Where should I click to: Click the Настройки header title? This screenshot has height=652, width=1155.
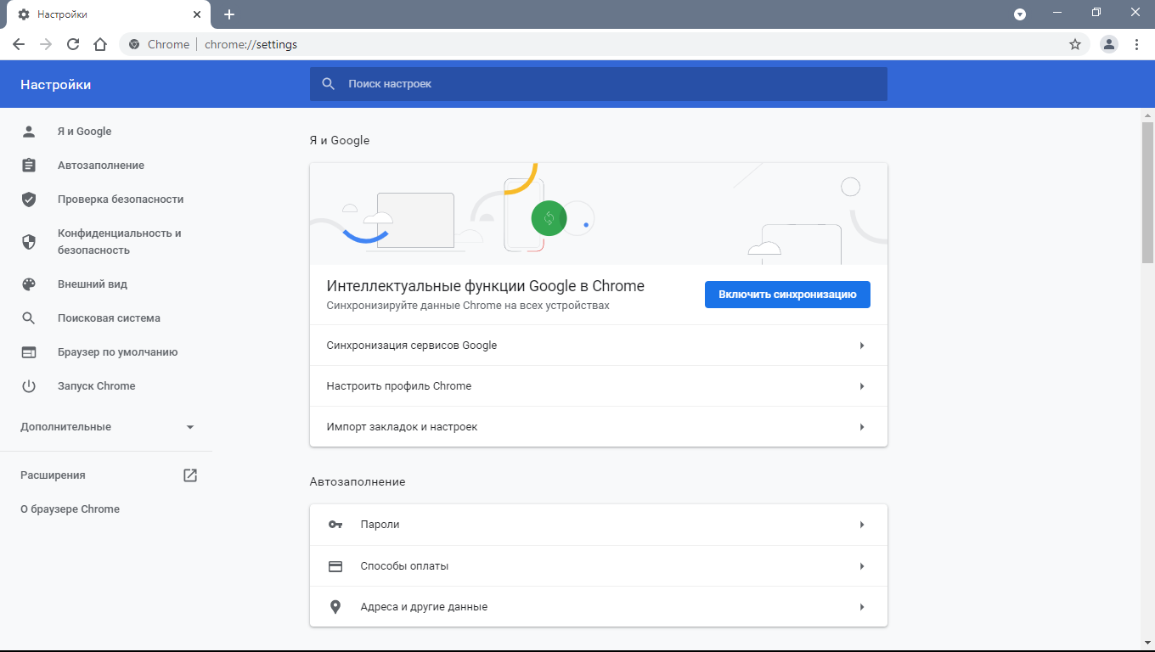click(56, 85)
